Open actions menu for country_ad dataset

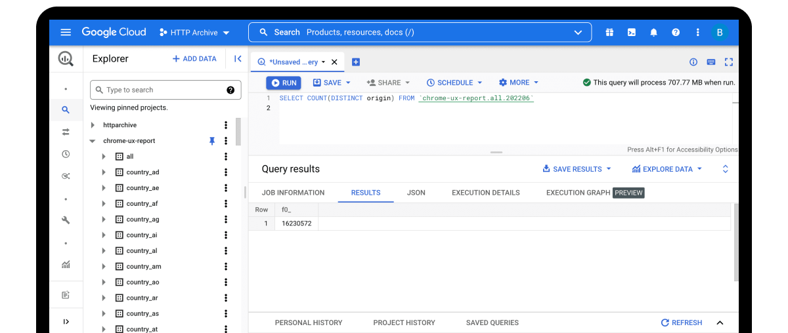(x=226, y=172)
